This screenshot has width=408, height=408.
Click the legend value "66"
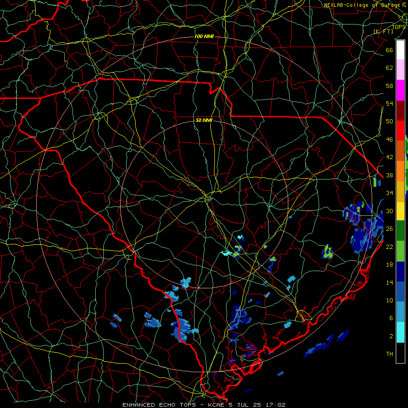389,50
